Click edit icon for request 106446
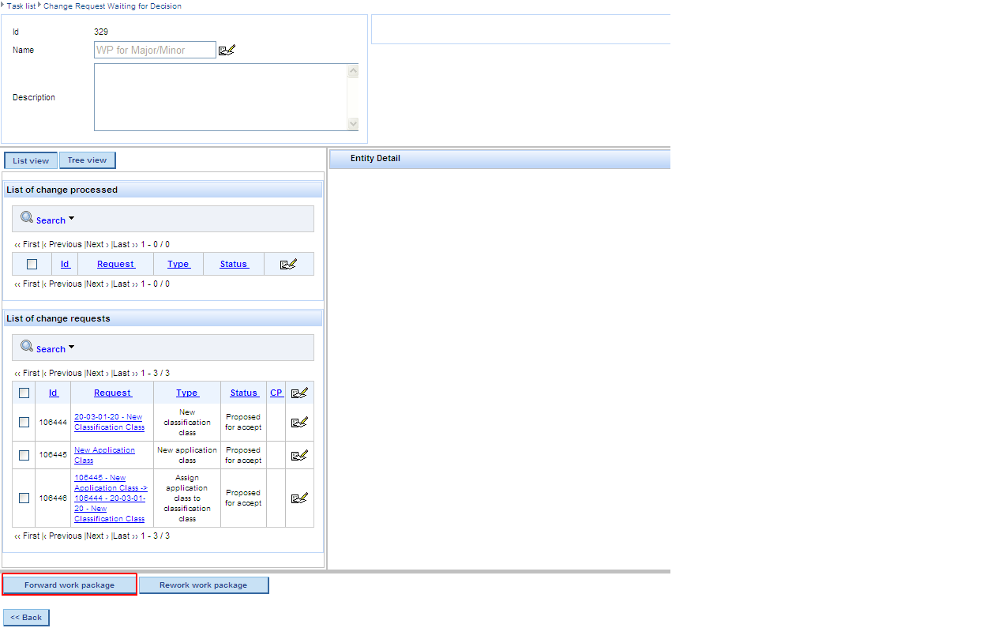Screen dimensions: 991x628 pos(299,498)
